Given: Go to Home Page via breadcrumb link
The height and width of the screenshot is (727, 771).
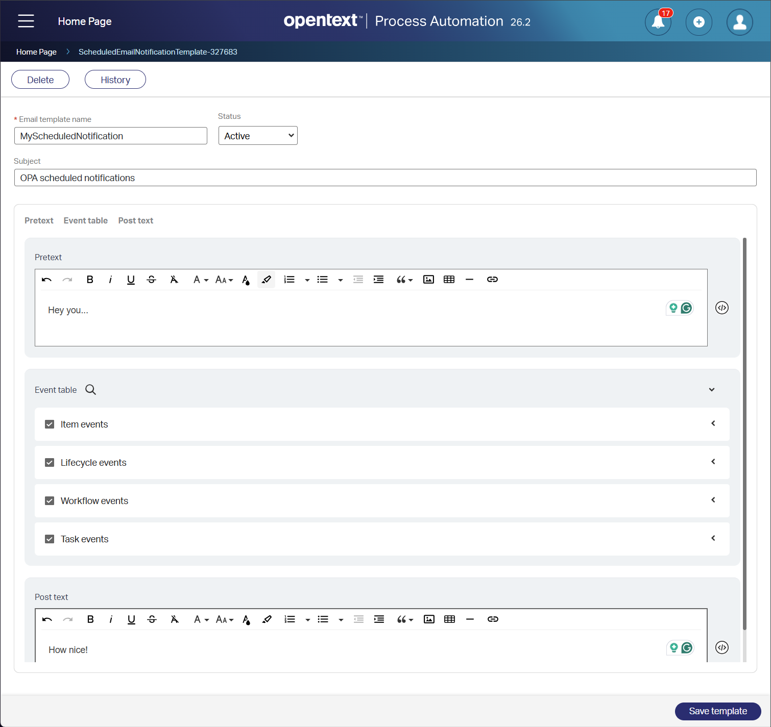Looking at the screenshot, I should point(36,52).
